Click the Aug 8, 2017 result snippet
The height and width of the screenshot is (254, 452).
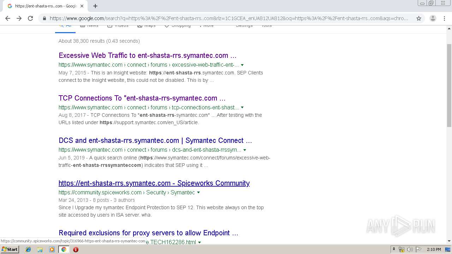160,119
